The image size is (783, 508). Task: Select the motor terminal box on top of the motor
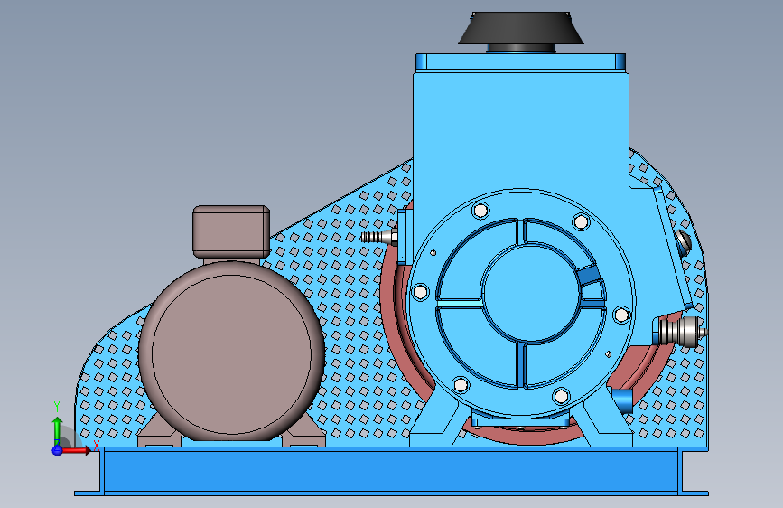click(x=231, y=231)
